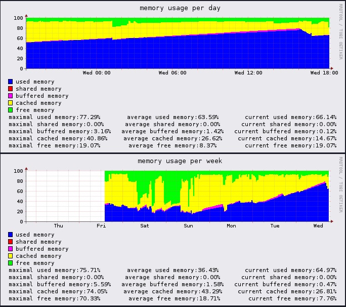
Task: Click the green free memory swatch in weekly legend
Action: click(11, 263)
